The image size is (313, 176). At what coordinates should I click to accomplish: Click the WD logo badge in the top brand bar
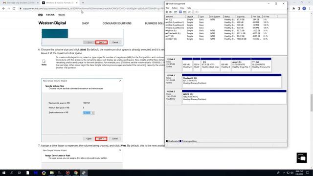tap(40, 15)
